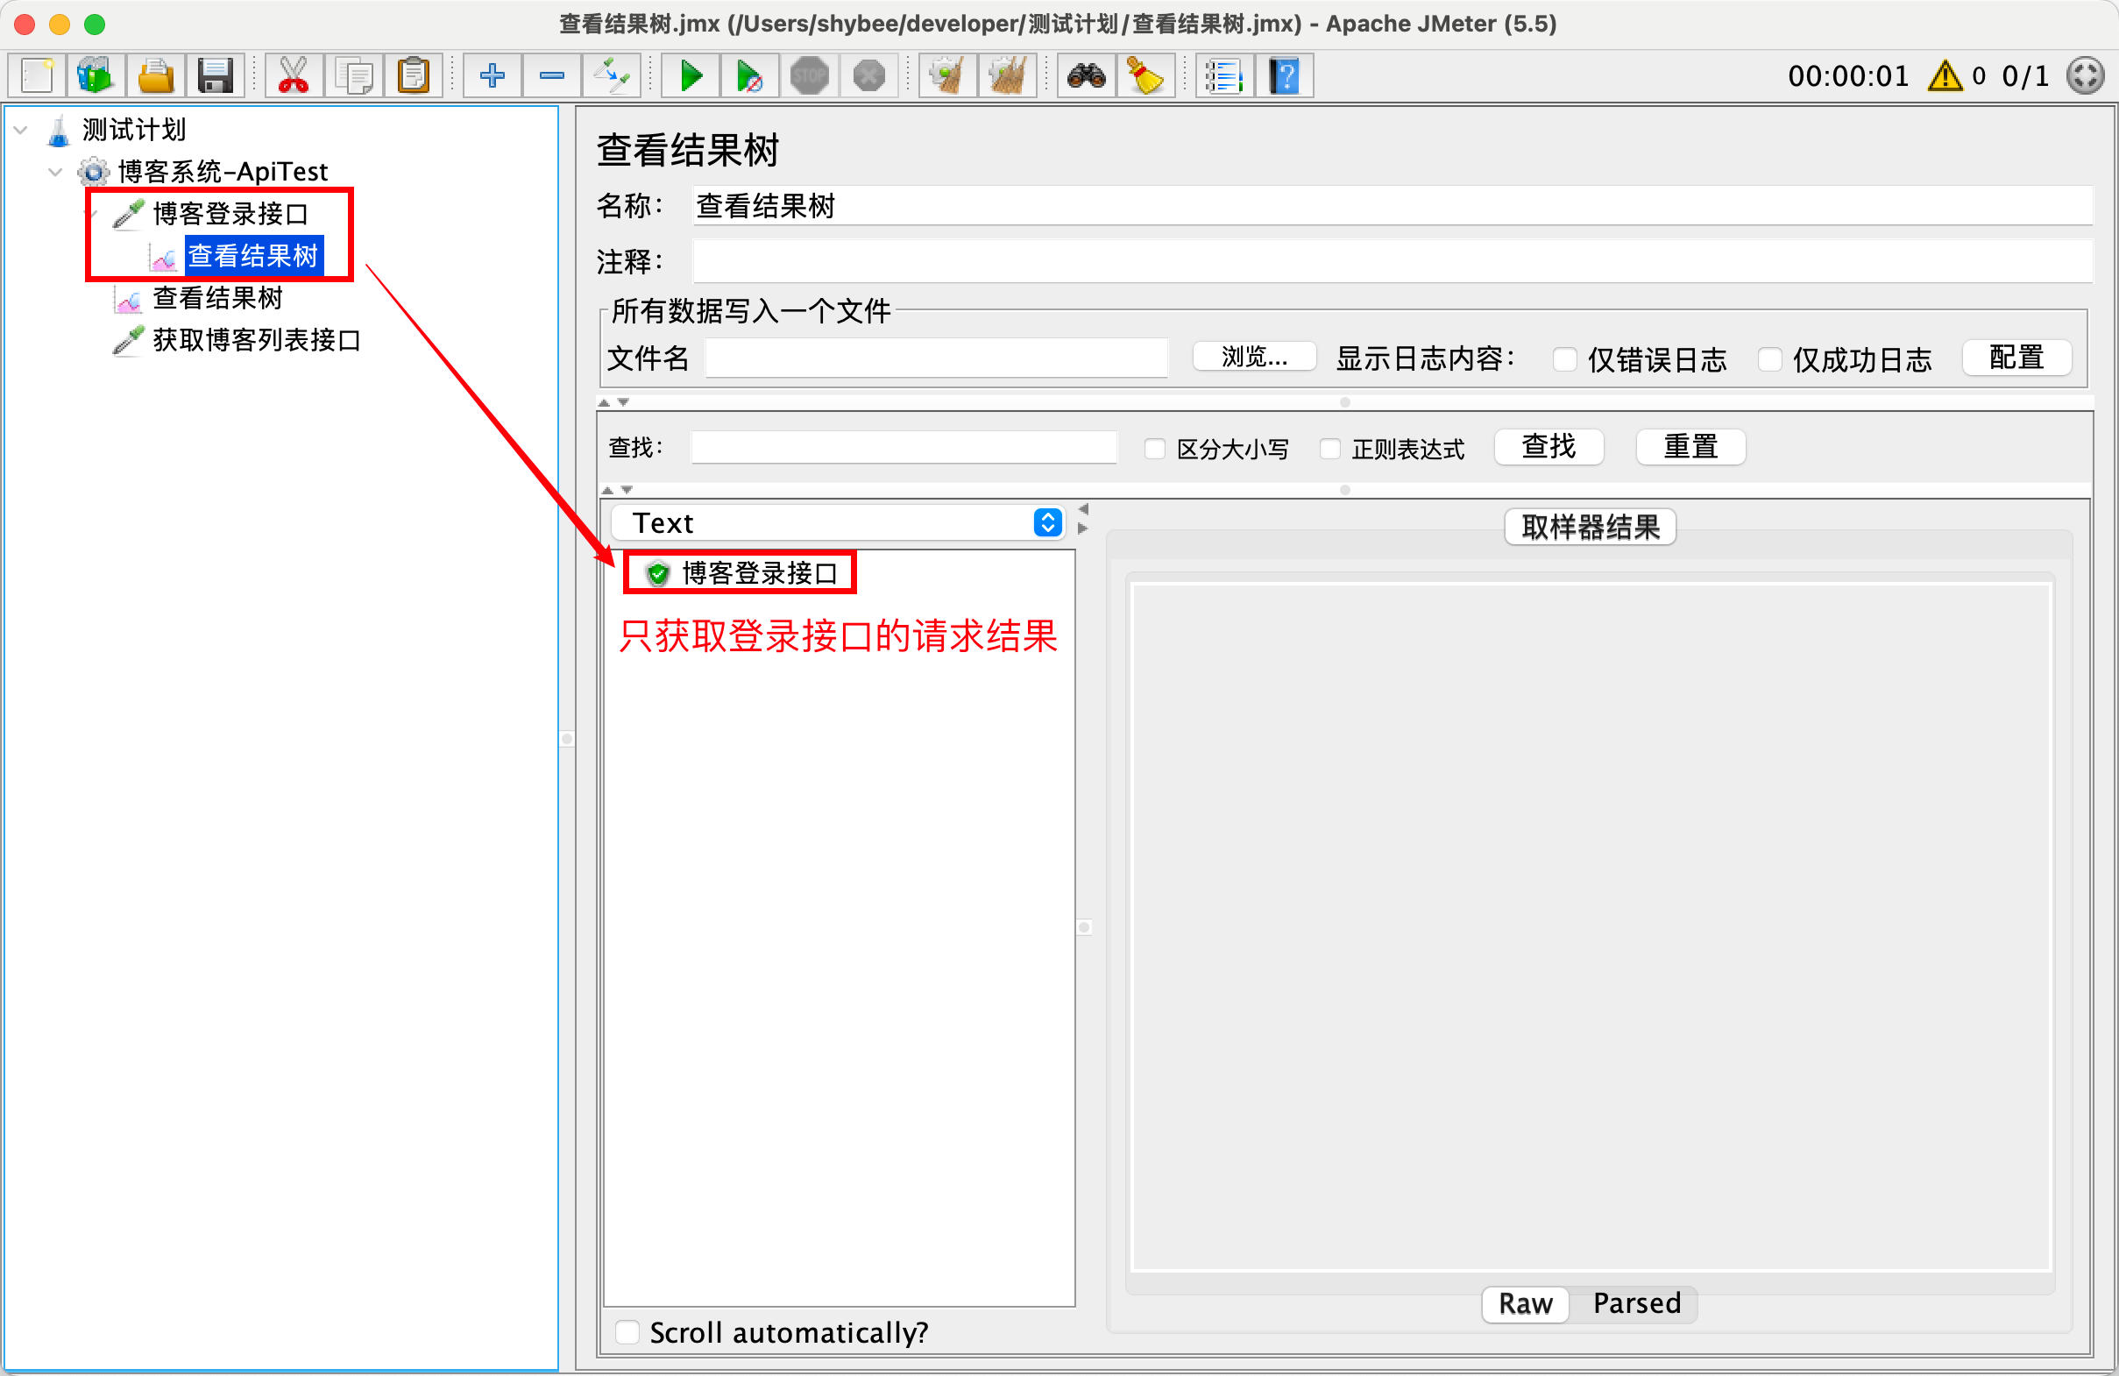Enable 仅成功日志 checkbox
2119x1376 pixels.
(1769, 359)
